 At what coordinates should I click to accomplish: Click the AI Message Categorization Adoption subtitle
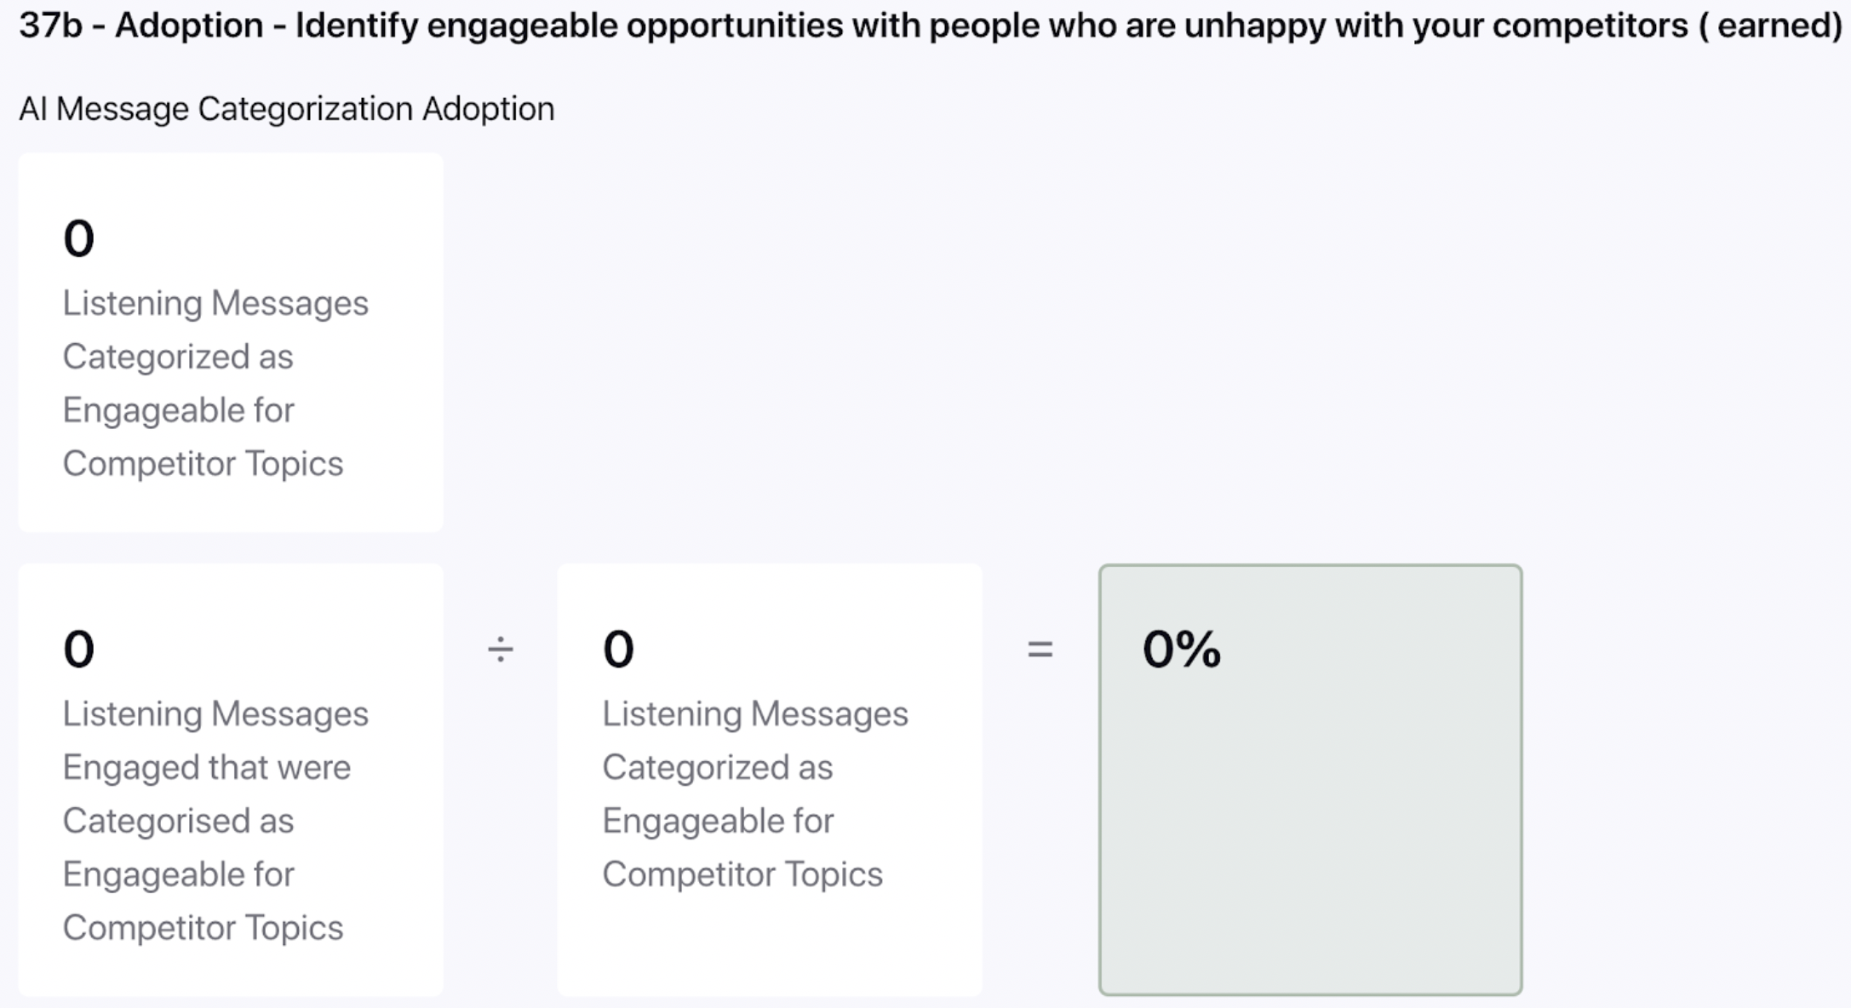[287, 109]
